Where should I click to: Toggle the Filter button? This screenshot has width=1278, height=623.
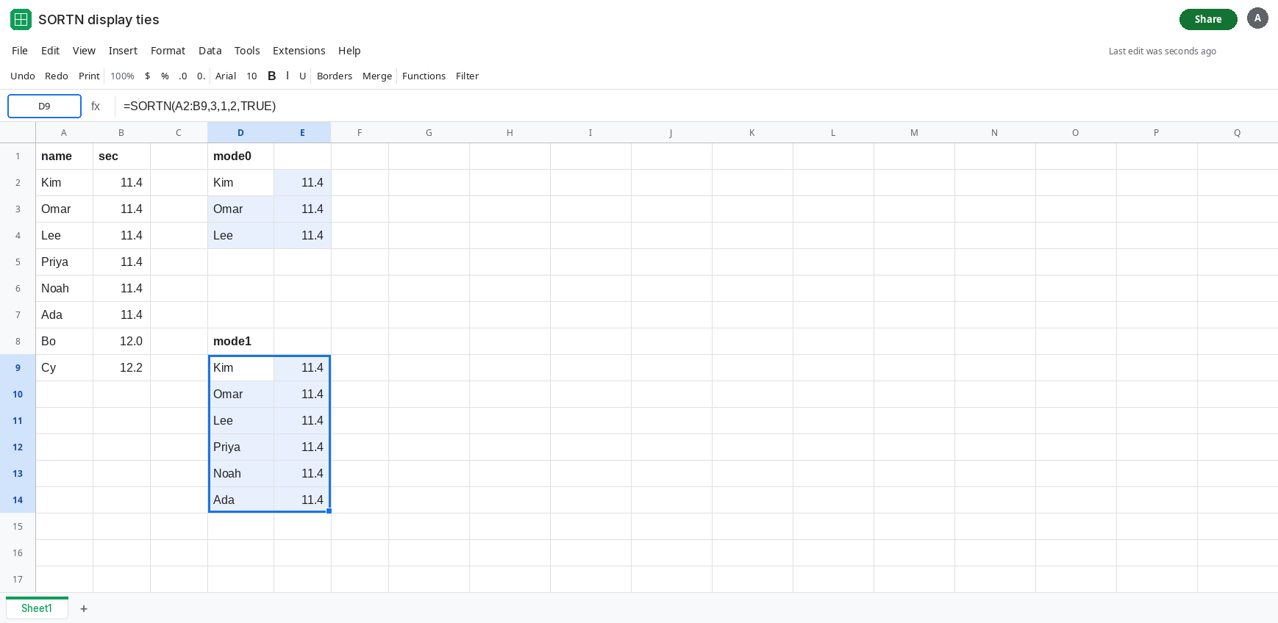pyautogui.click(x=467, y=76)
